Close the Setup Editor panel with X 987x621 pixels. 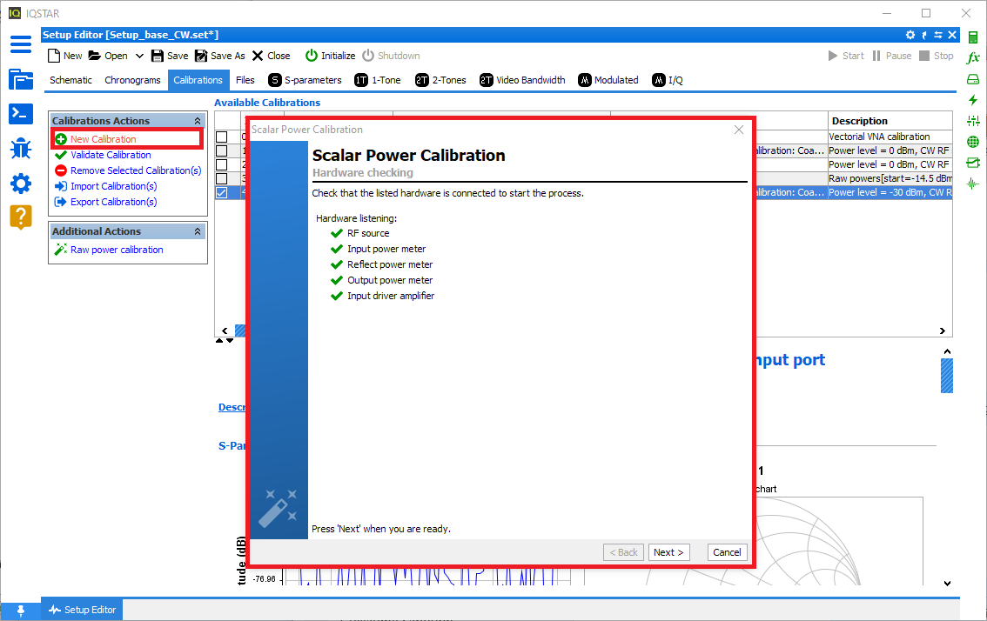952,36
